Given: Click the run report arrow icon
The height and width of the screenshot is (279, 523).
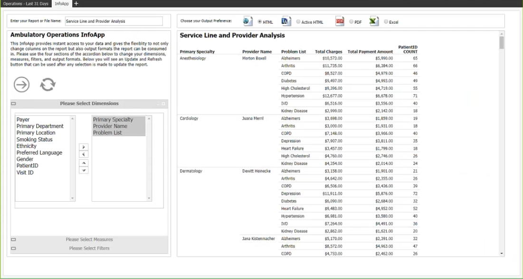Looking at the screenshot, I should pos(22,84).
